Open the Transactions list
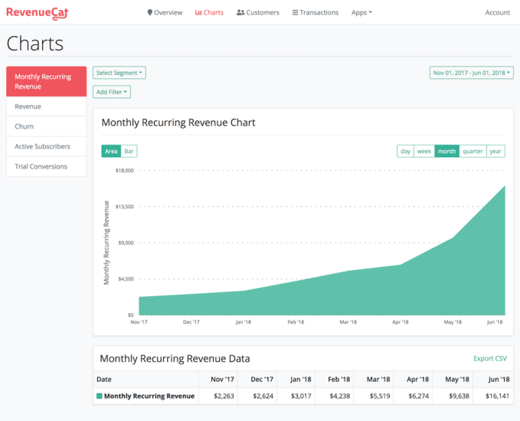Image resolution: width=520 pixels, height=421 pixels. coord(316,12)
